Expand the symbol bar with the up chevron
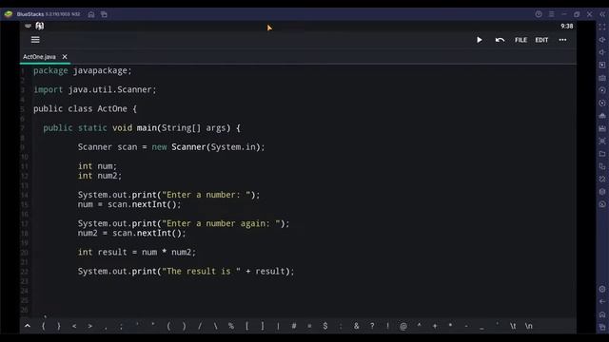 [x=28, y=326]
